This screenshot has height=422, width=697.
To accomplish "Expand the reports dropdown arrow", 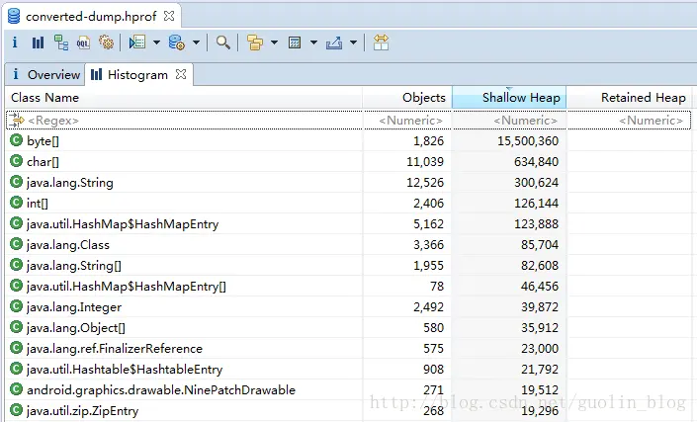I will 156,42.
